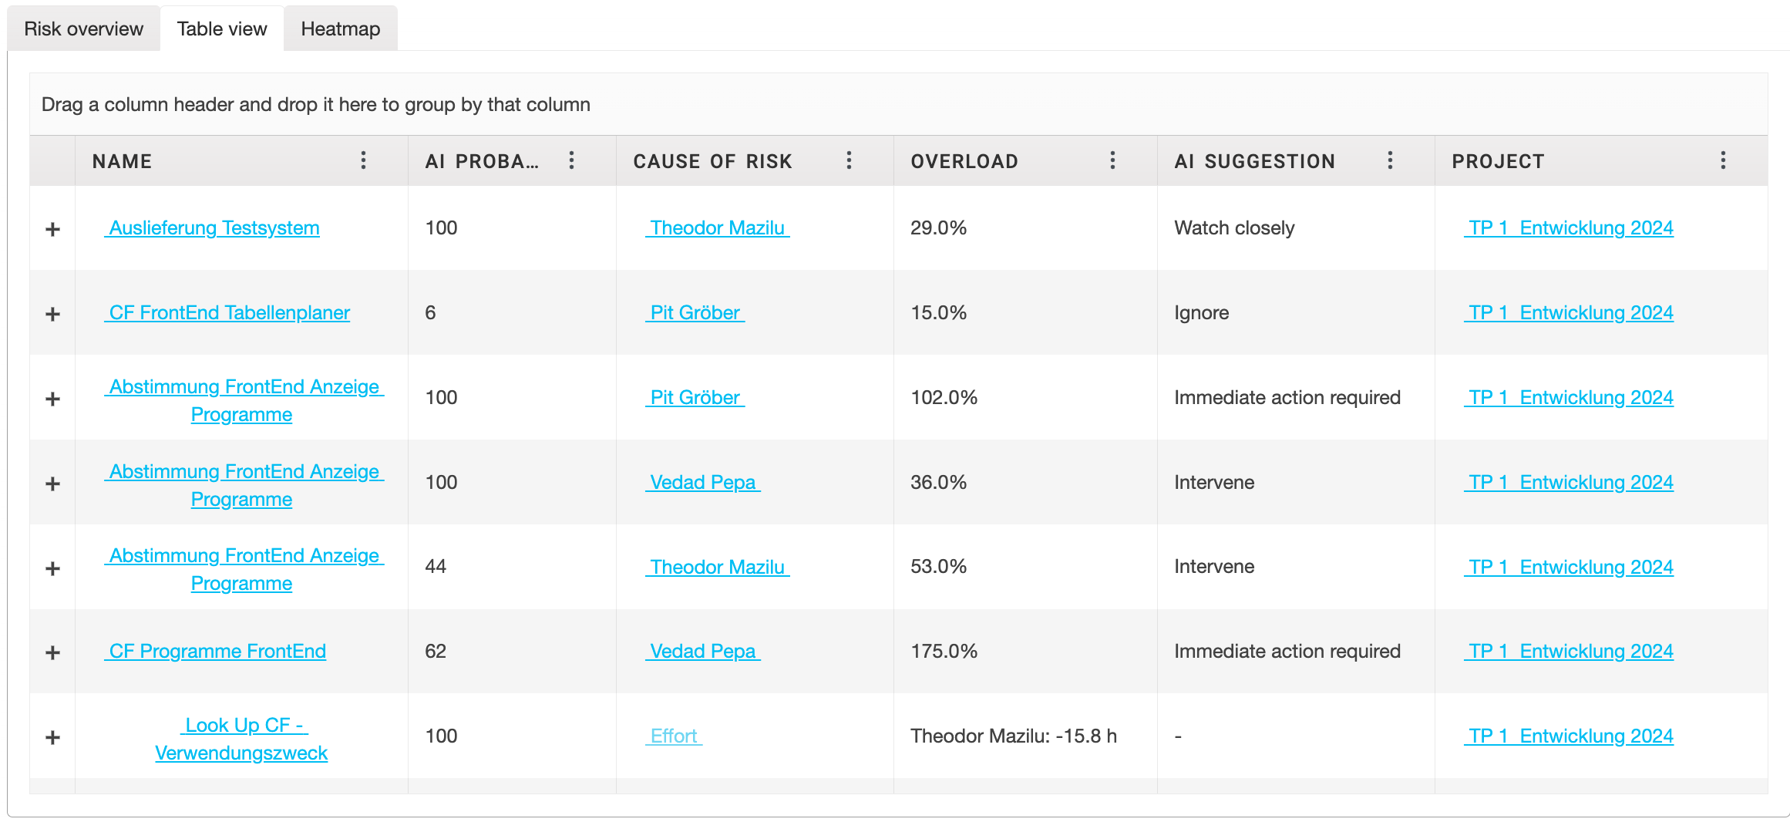The height and width of the screenshot is (839, 1790).
Task: Expand the Abstimmung row with 53.0% overload
Action: point(52,568)
